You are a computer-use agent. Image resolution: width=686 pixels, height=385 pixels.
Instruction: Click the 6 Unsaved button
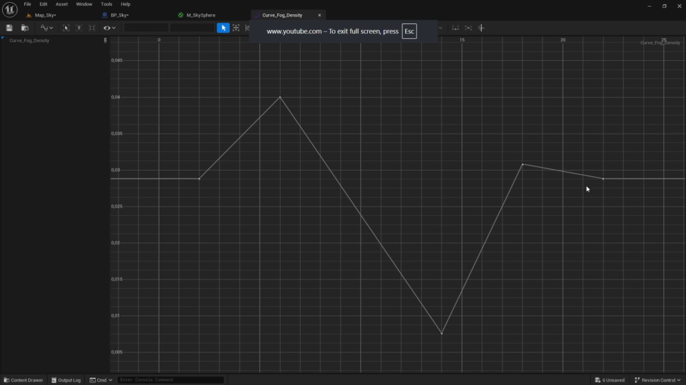[610, 380]
